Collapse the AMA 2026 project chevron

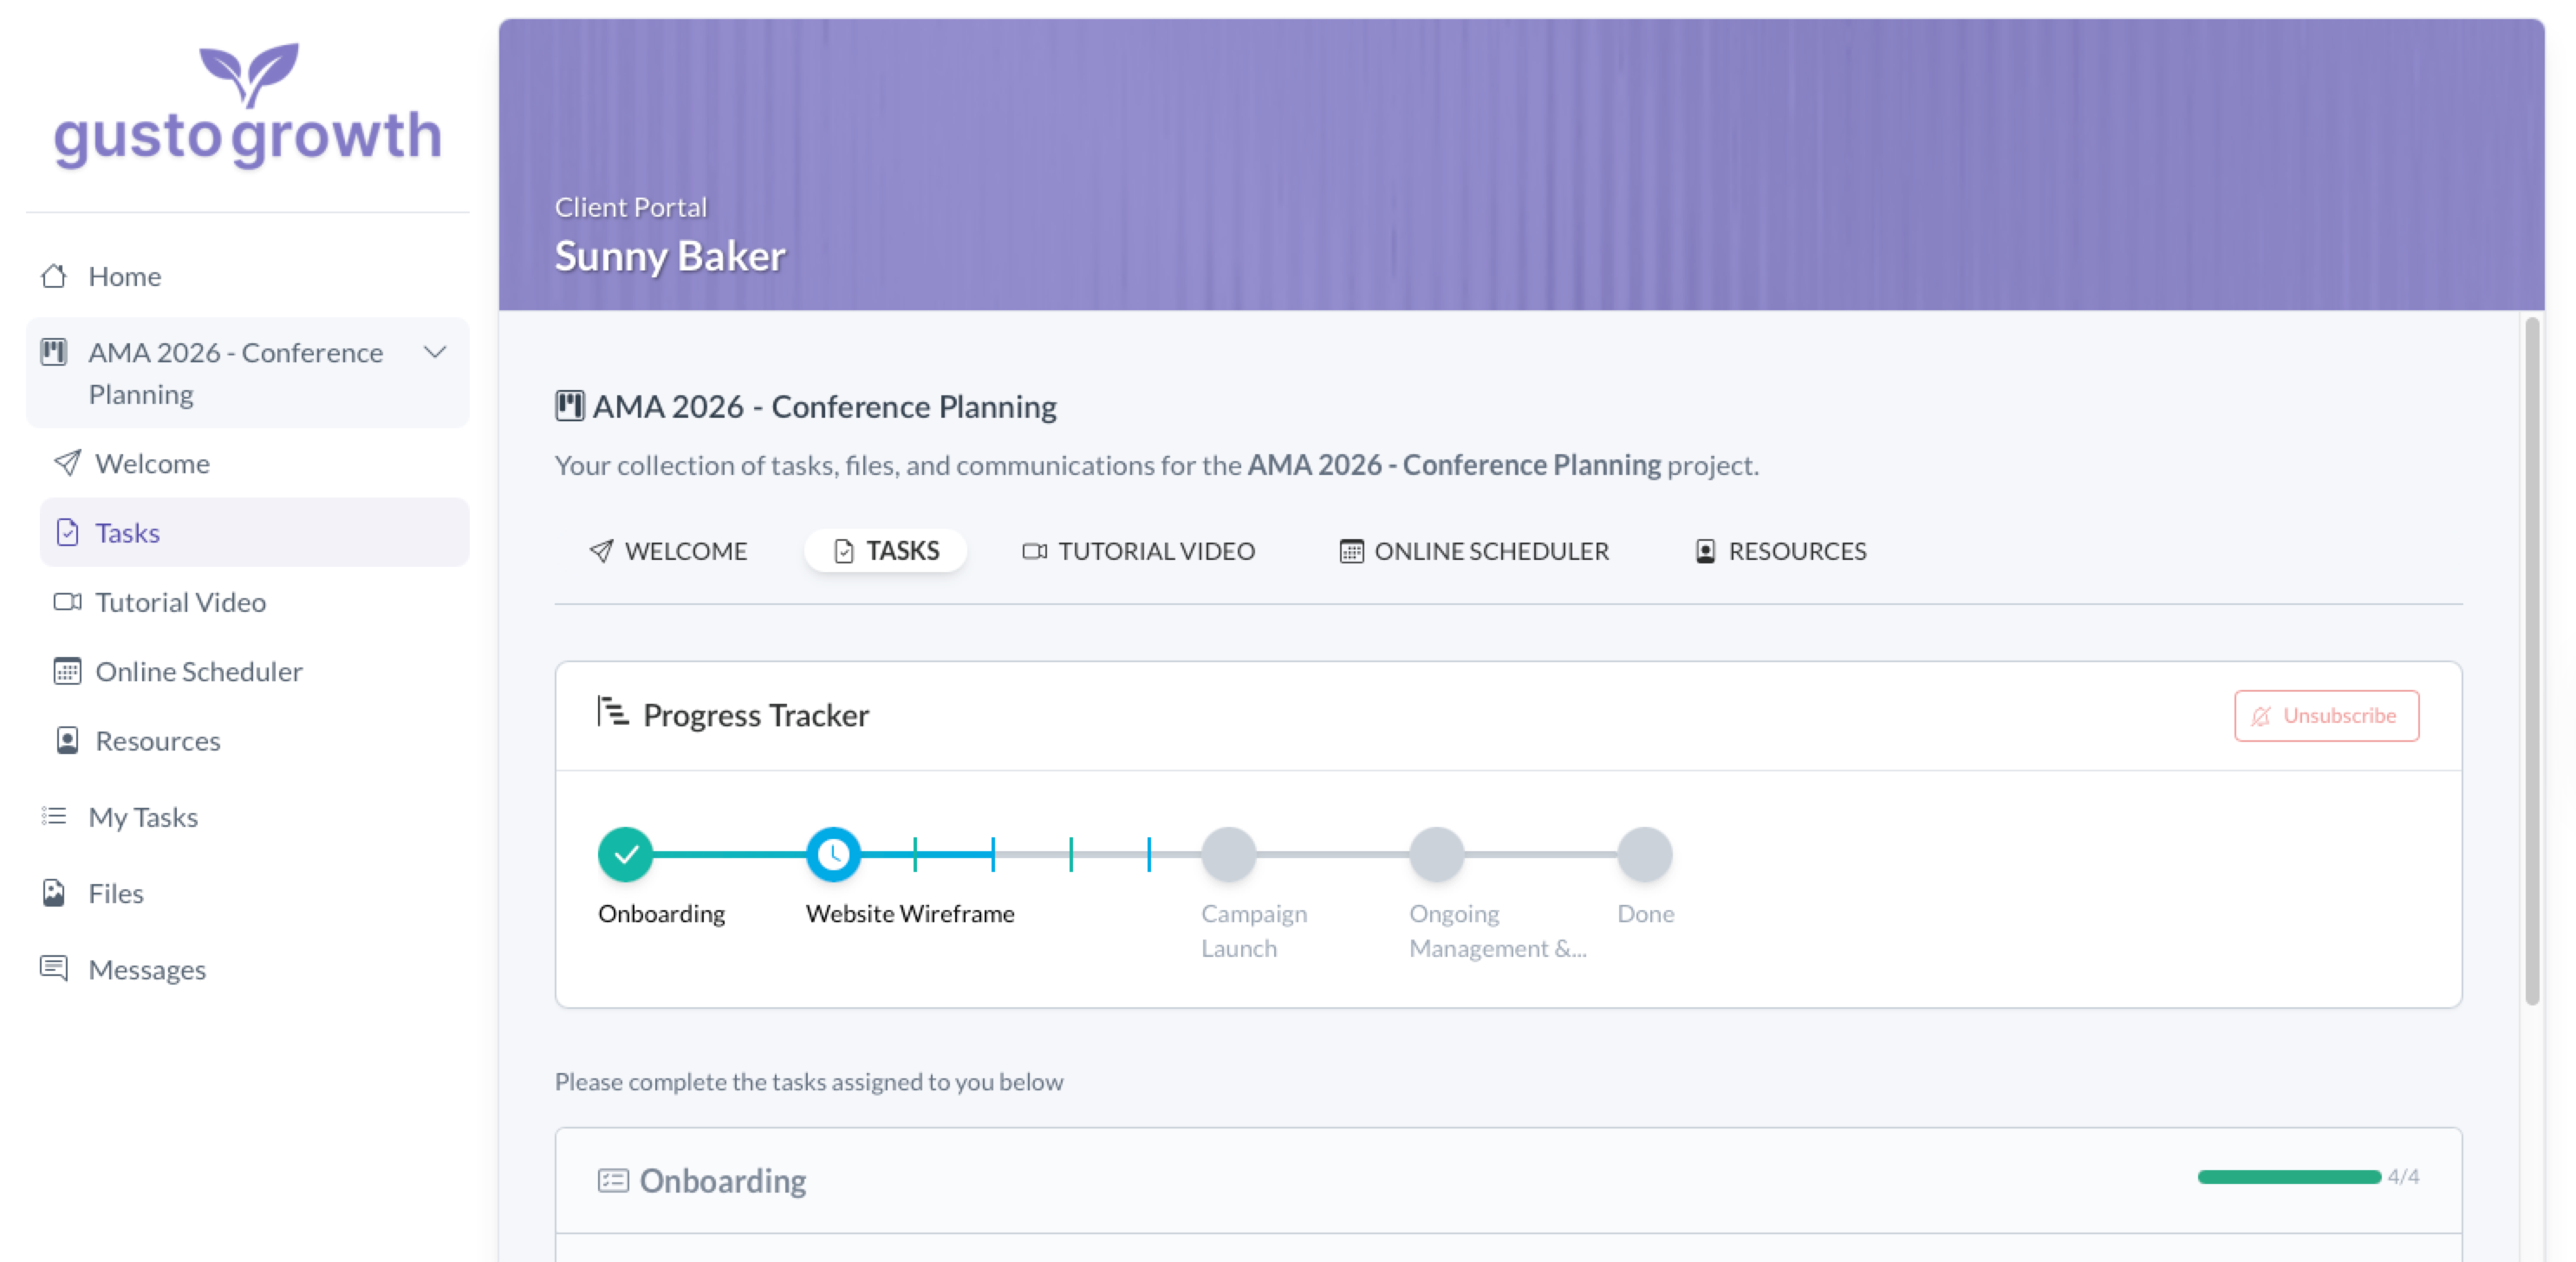[435, 352]
